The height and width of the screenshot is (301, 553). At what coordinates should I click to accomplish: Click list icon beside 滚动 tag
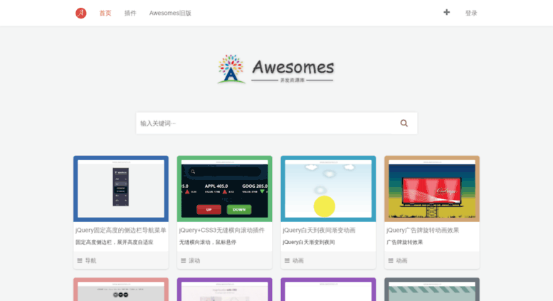click(x=184, y=260)
